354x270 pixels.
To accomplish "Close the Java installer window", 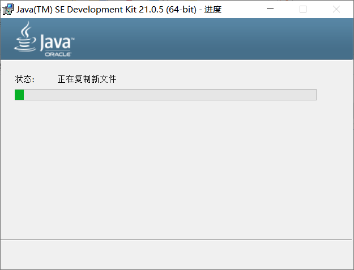I will [x=336, y=9].
